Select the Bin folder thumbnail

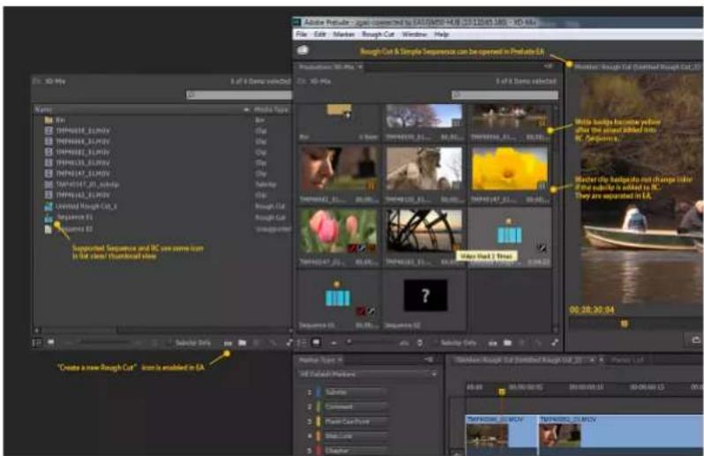339,123
